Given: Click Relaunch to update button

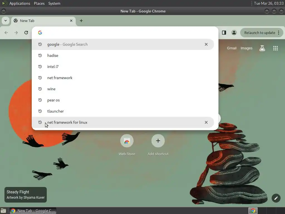Looking at the screenshot, I should click(259, 33).
